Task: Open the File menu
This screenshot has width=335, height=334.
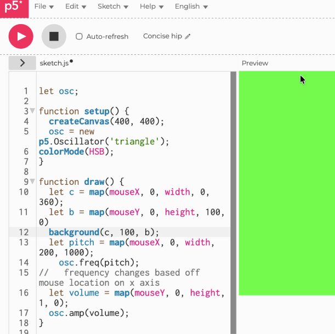Action: click(44, 7)
